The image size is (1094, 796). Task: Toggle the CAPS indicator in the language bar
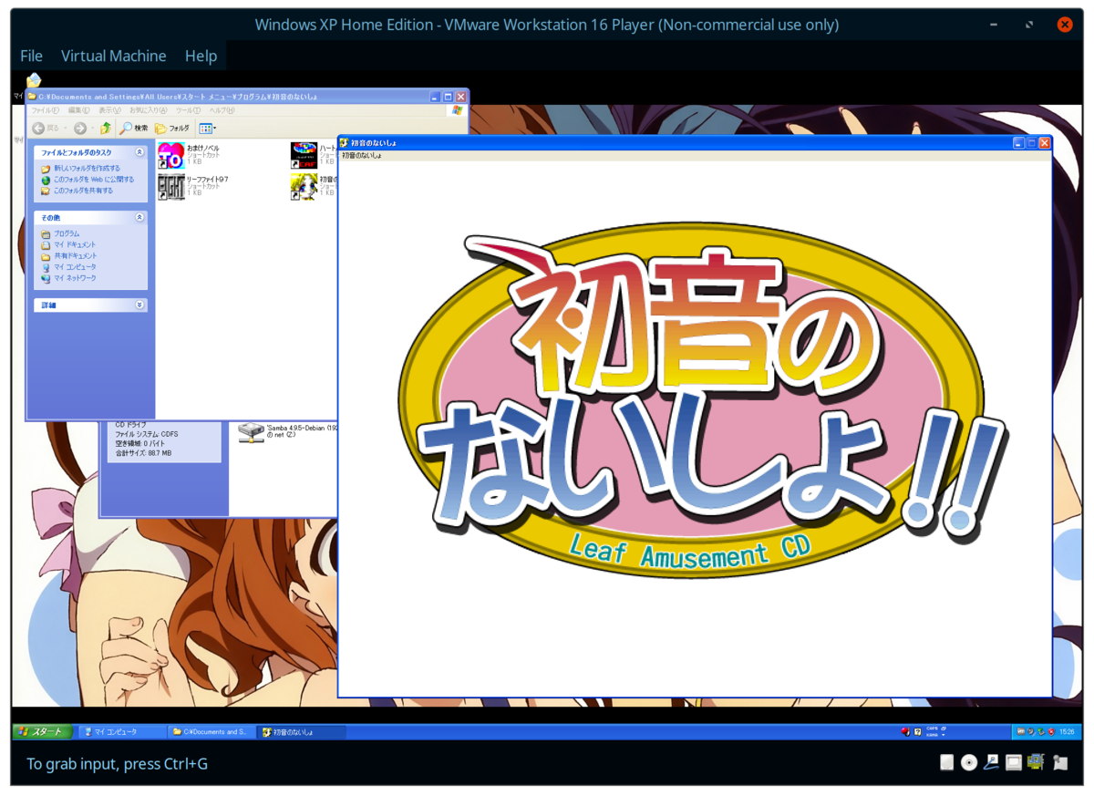click(x=931, y=729)
